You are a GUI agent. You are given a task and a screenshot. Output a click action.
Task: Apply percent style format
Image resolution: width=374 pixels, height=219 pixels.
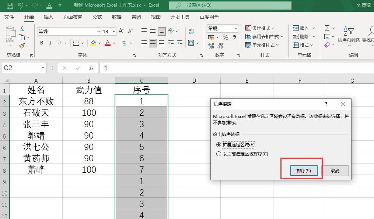pyautogui.click(x=226, y=37)
